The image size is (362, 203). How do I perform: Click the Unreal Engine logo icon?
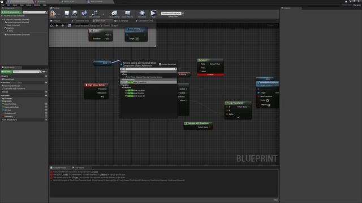click(2, 2)
